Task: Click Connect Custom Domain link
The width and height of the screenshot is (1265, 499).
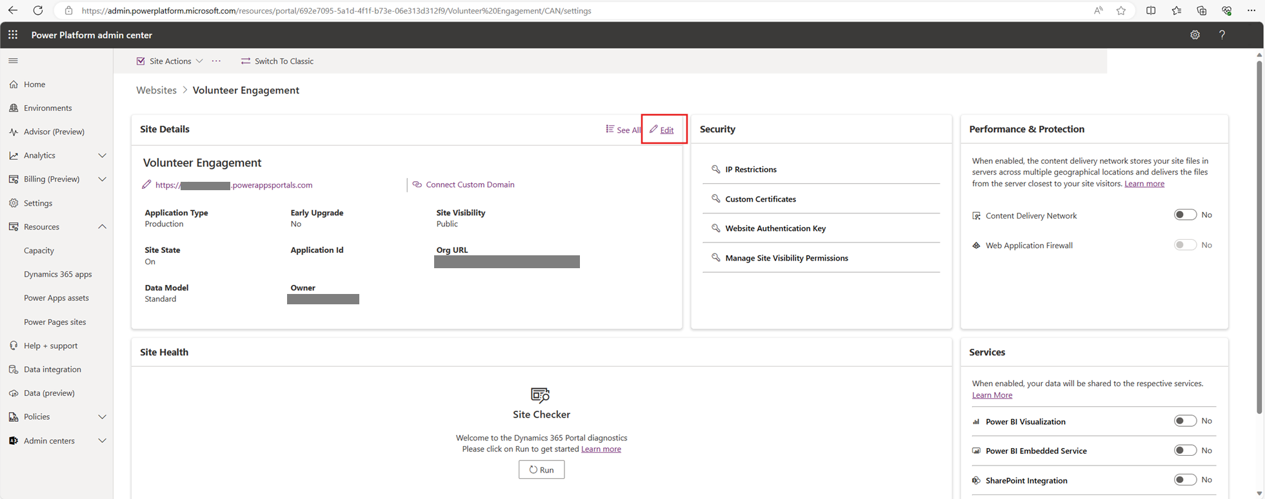Action: pyautogui.click(x=470, y=184)
